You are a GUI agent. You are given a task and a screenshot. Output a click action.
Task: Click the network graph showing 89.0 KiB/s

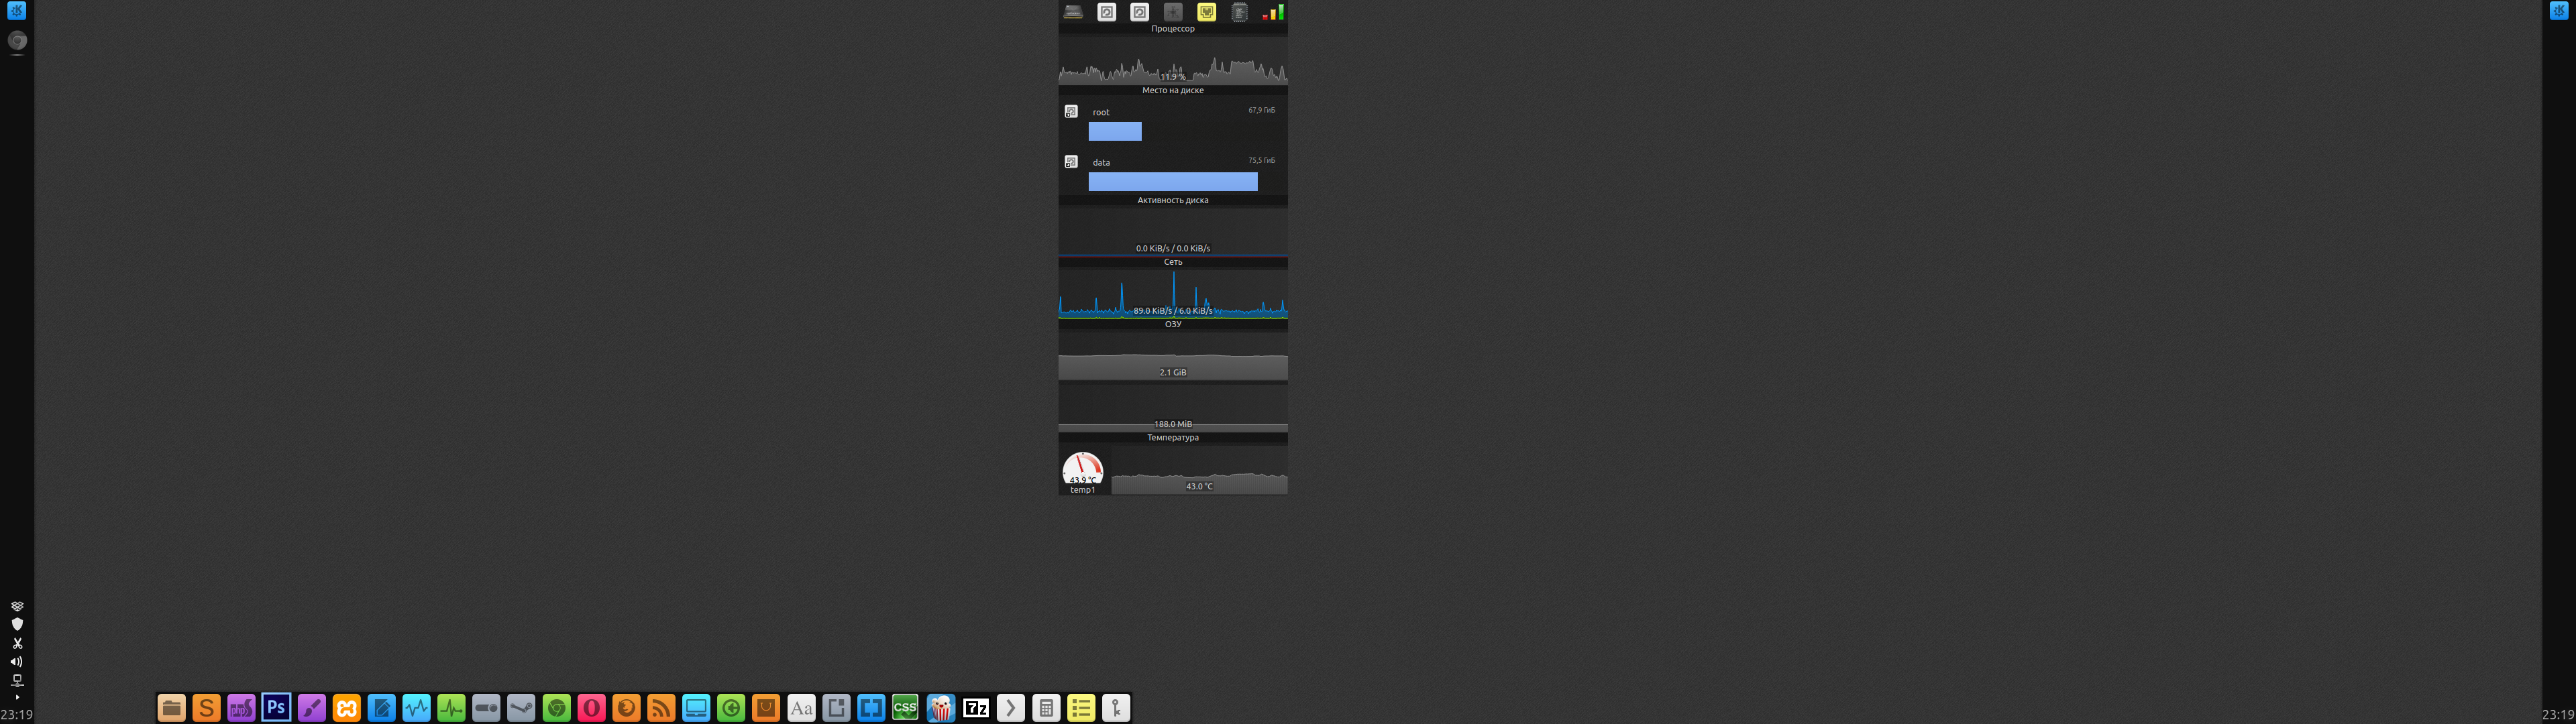[1173, 294]
